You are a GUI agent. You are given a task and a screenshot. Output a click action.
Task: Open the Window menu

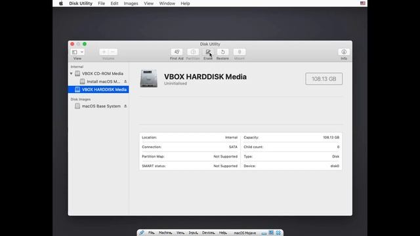point(167,3)
